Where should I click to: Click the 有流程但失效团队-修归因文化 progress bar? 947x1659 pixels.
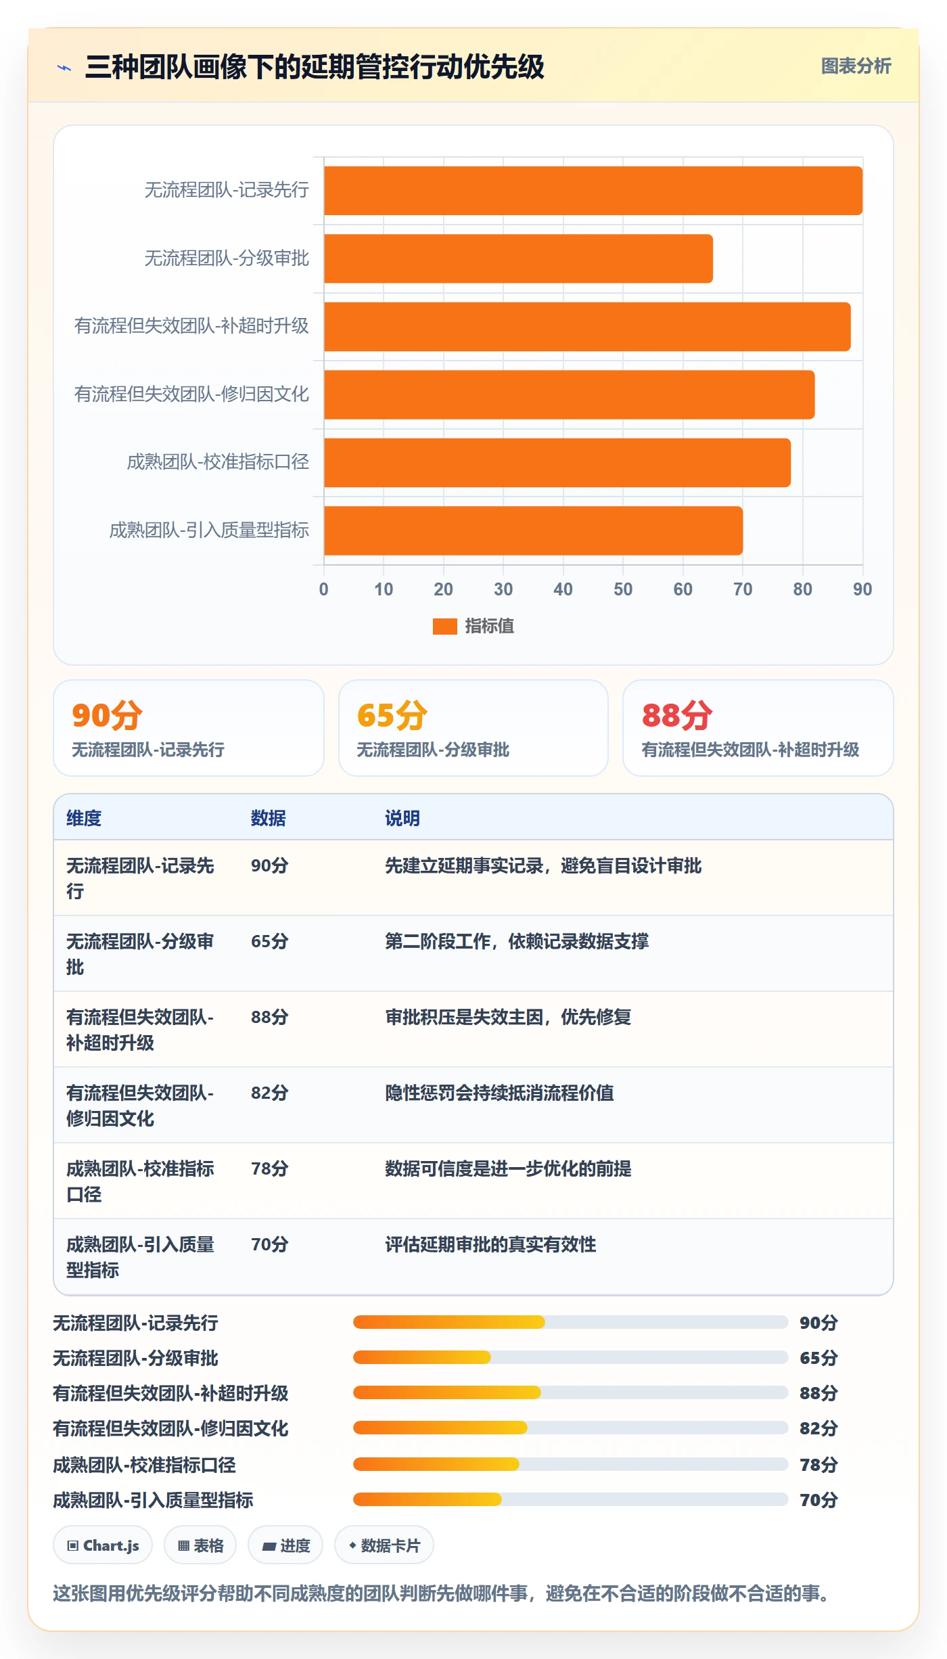coord(571,1428)
